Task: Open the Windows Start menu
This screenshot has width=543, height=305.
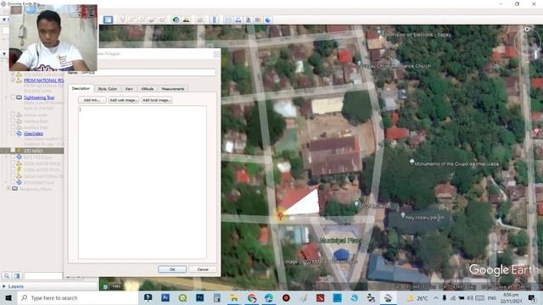Action: tap(8, 297)
